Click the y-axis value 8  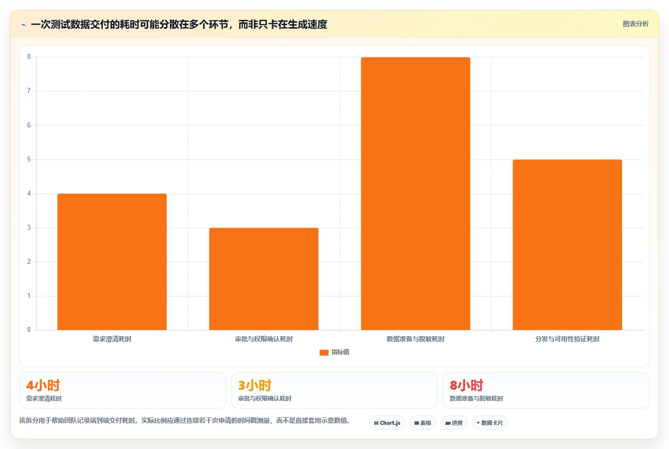click(x=29, y=57)
